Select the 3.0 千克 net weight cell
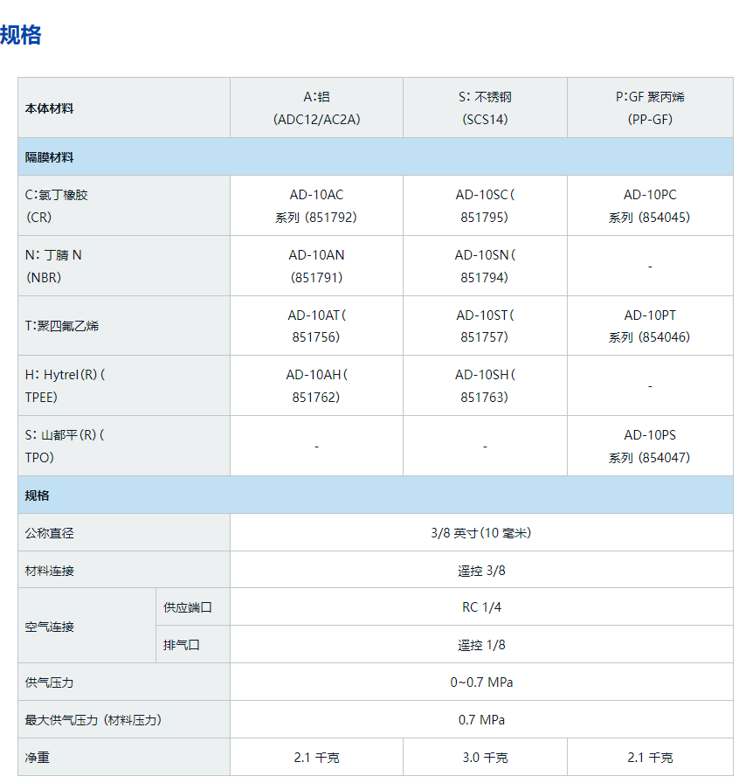Screen dimensions: 739x783 pos(485,758)
